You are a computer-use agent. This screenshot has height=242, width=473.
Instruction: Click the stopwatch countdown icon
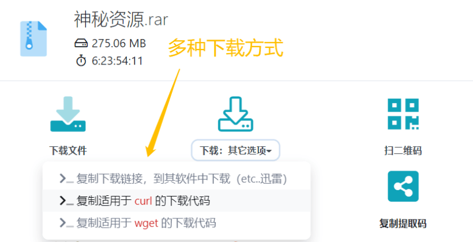[81, 60]
